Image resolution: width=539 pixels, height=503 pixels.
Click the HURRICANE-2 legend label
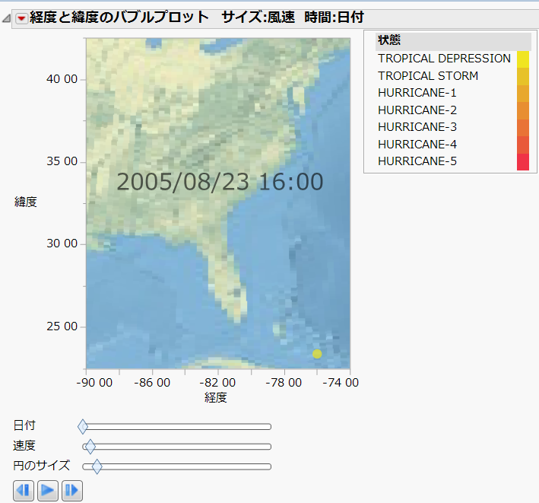tap(417, 110)
